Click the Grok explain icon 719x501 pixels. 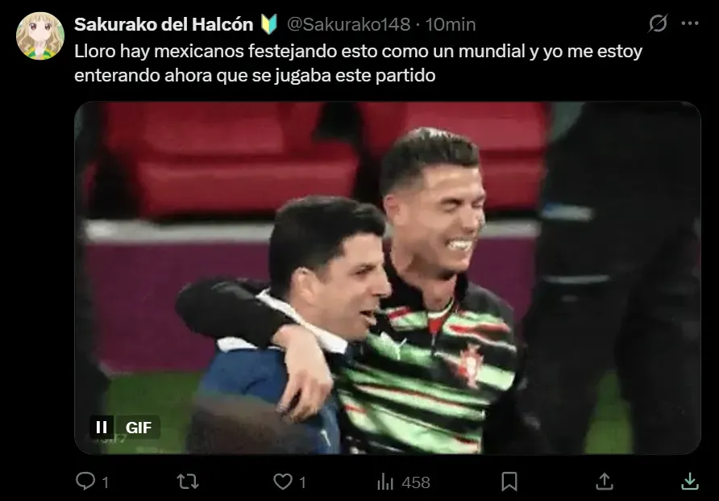658,23
